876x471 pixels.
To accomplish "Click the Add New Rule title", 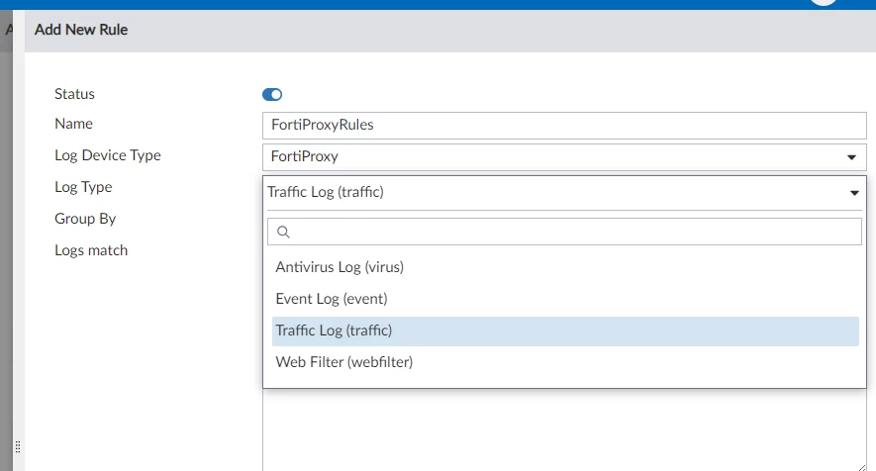I will (81, 30).
